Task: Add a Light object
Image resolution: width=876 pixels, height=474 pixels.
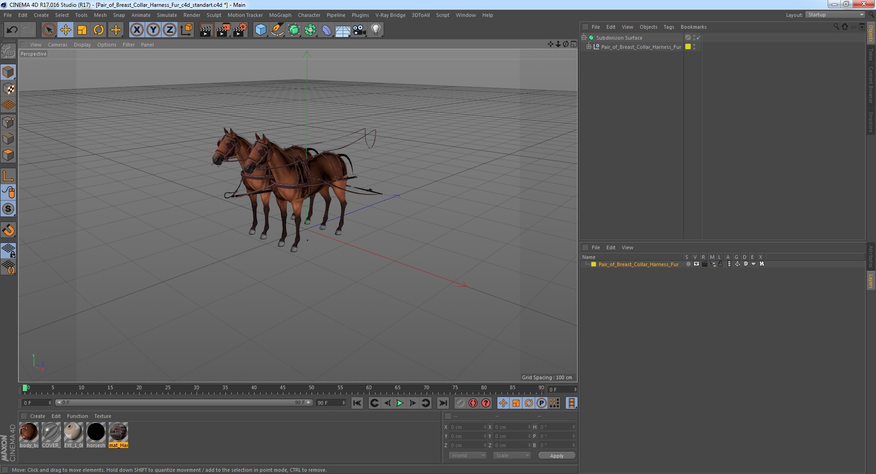Action: tap(376, 30)
